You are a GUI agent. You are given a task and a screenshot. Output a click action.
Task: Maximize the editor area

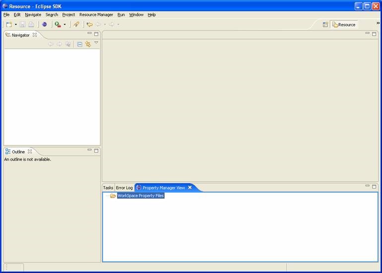pos(374,34)
